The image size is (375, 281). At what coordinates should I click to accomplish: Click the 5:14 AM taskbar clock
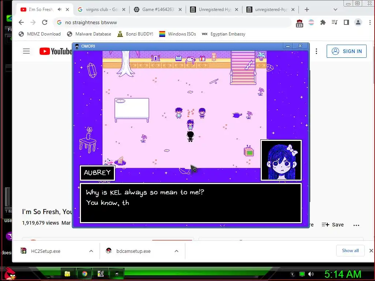click(342, 274)
